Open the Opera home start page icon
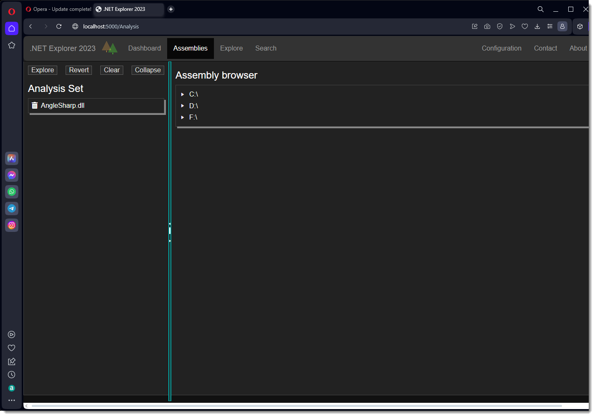595x417 pixels. pos(12,28)
